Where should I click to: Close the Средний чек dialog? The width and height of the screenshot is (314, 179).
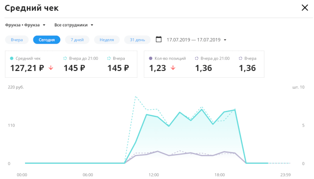305,8
